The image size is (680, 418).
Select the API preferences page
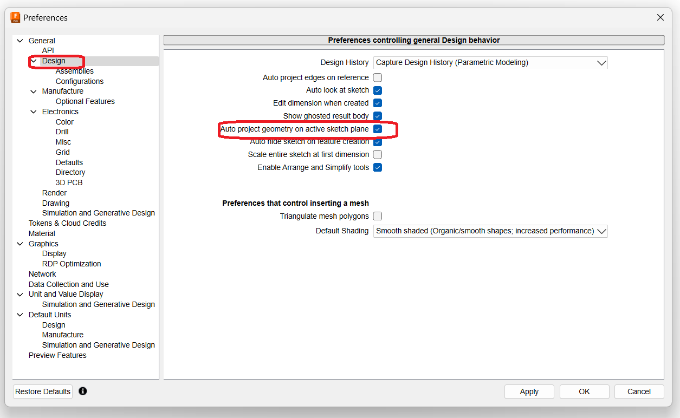48,50
